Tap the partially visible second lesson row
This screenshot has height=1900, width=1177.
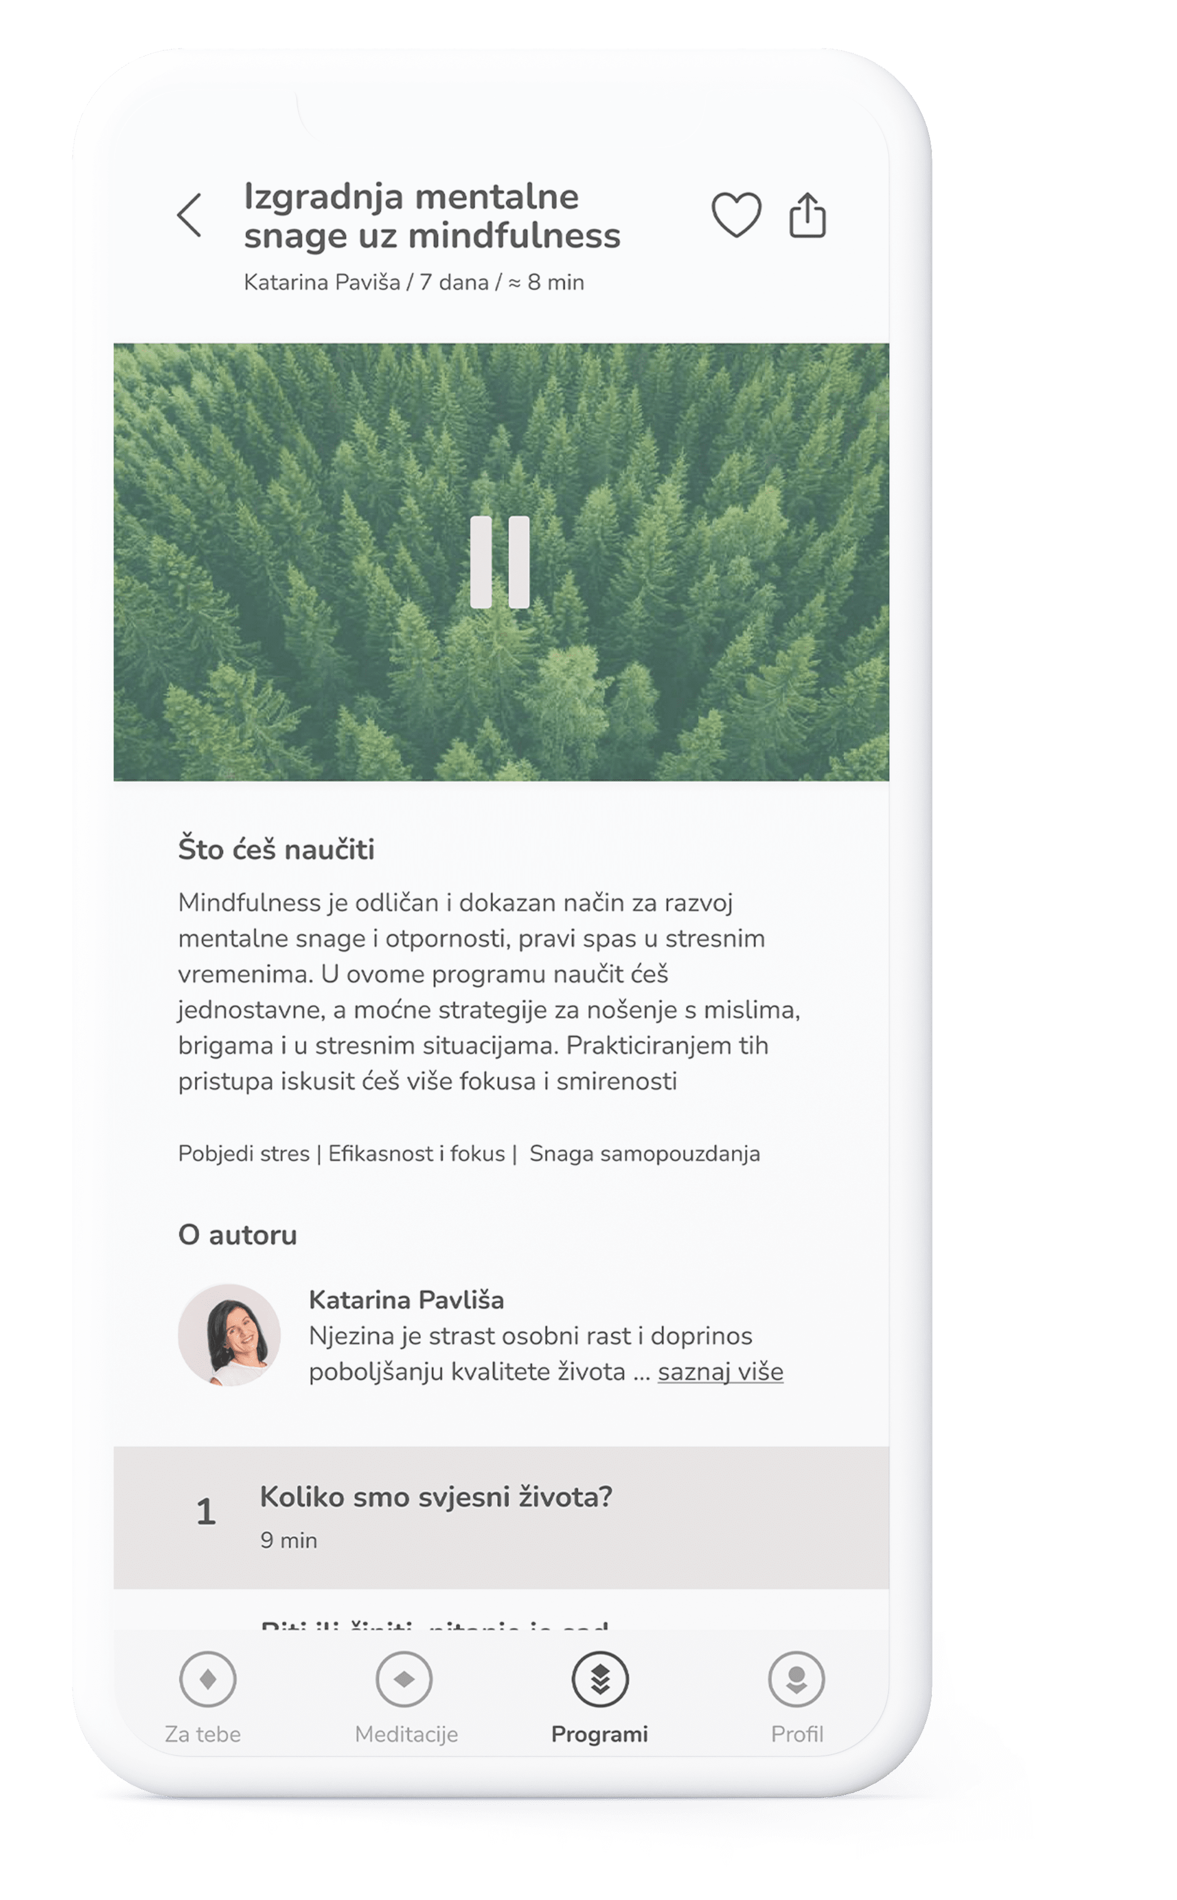(x=502, y=1610)
